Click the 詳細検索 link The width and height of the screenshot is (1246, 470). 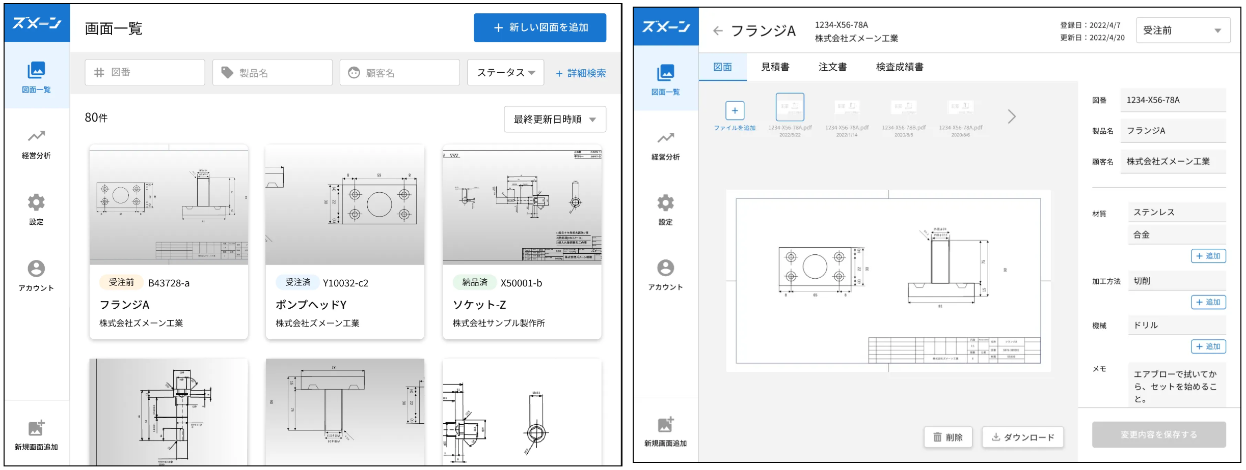(x=581, y=73)
